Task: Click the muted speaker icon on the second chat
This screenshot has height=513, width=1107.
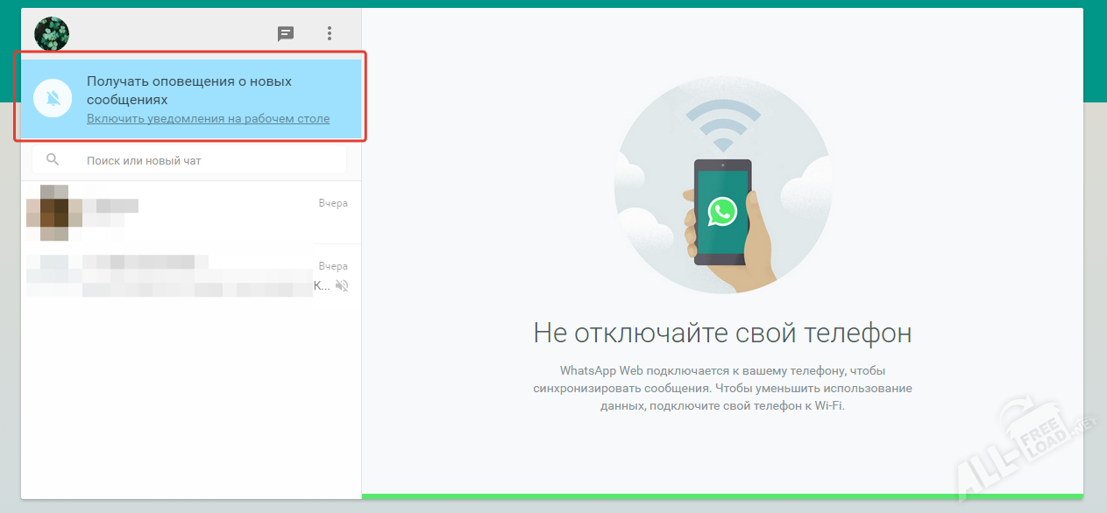Action: [342, 285]
